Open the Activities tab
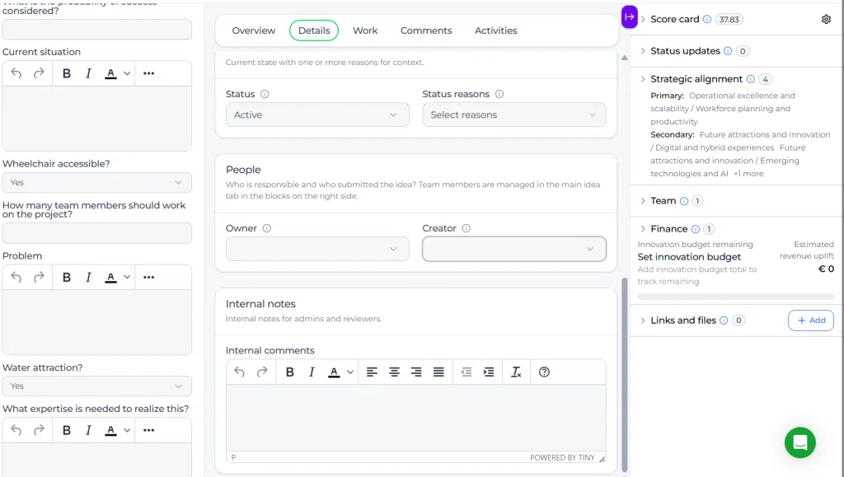The width and height of the screenshot is (844, 477). pyautogui.click(x=495, y=30)
